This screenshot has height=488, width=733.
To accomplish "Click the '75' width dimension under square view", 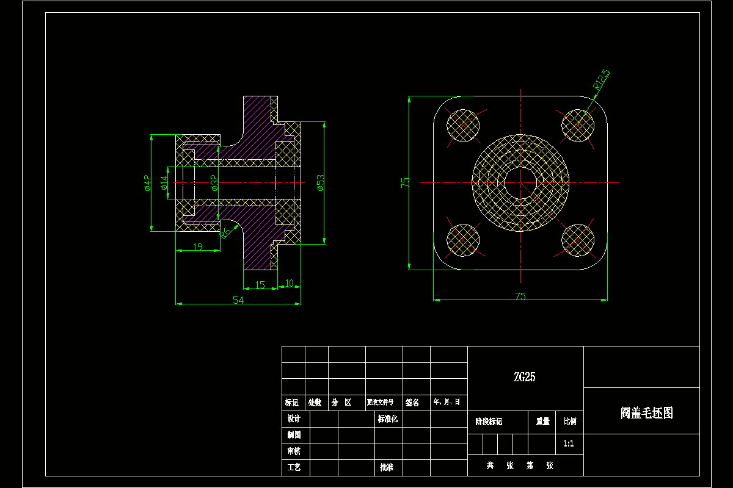I will pyautogui.click(x=520, y=296).
